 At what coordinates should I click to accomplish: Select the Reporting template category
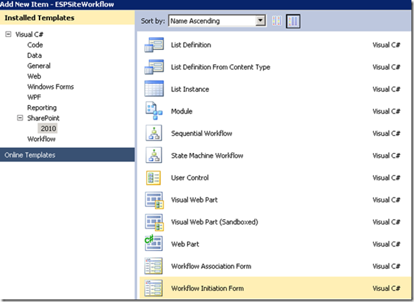(42, 108)
